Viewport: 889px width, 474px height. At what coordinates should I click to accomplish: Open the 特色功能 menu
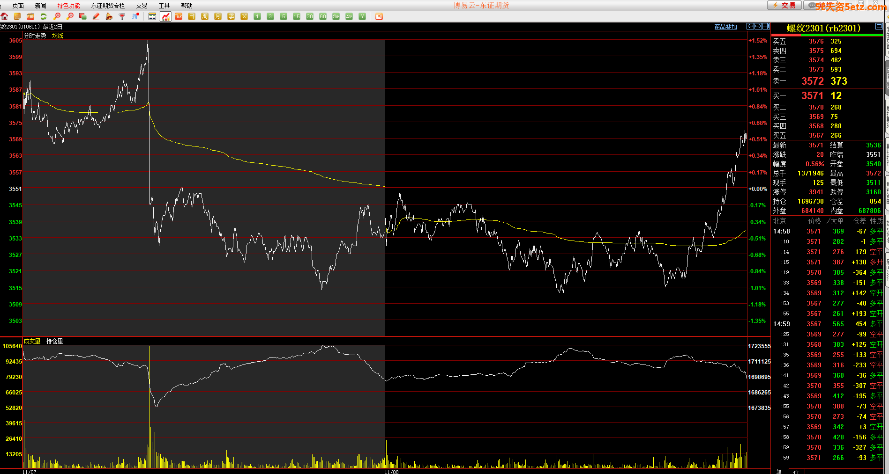point(68,6)
